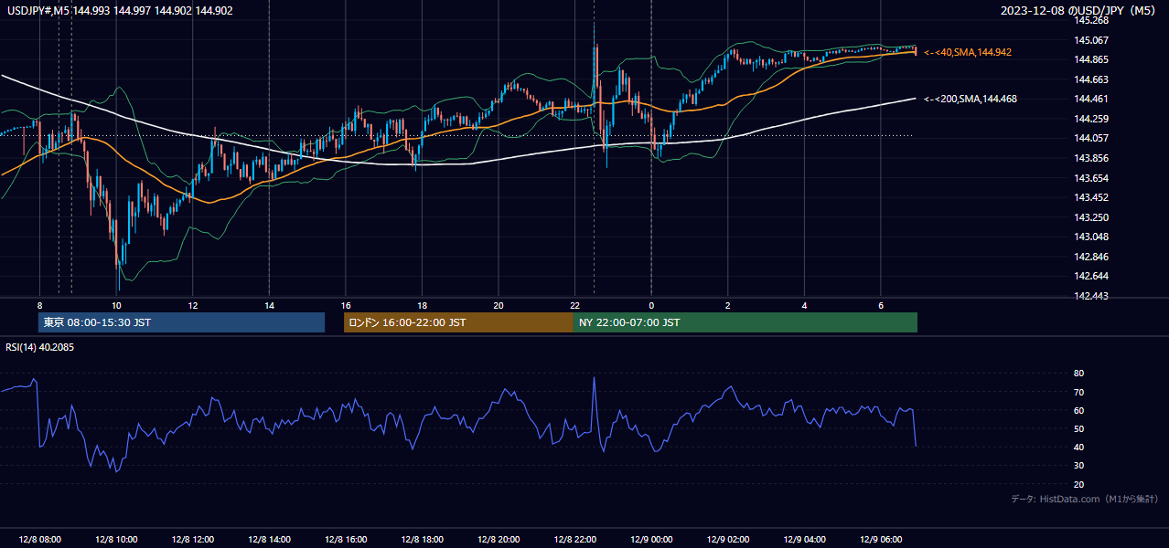Select the NY 22:00-07:00 JST session bar
Image resolution: width=1169 pixels, height=548 pixels.
pos(745,322)
